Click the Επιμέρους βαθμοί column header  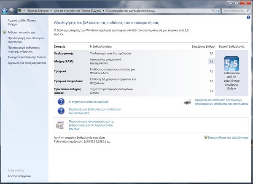[x=204, y=46]
